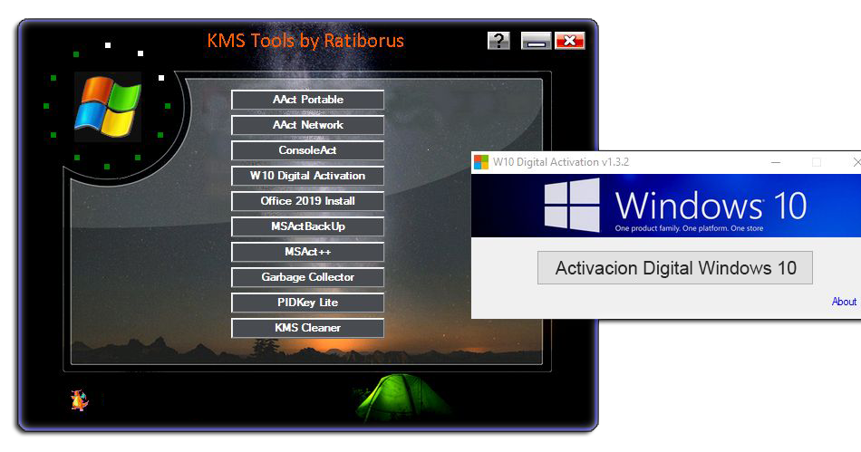Open the About link in W10 Digital Activation
The width and height of the screenshot is (861, 452).
tap(844, 302)
